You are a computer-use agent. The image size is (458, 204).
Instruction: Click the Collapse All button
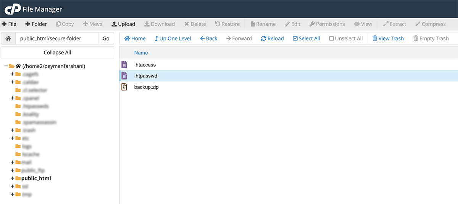pos(57,53)
